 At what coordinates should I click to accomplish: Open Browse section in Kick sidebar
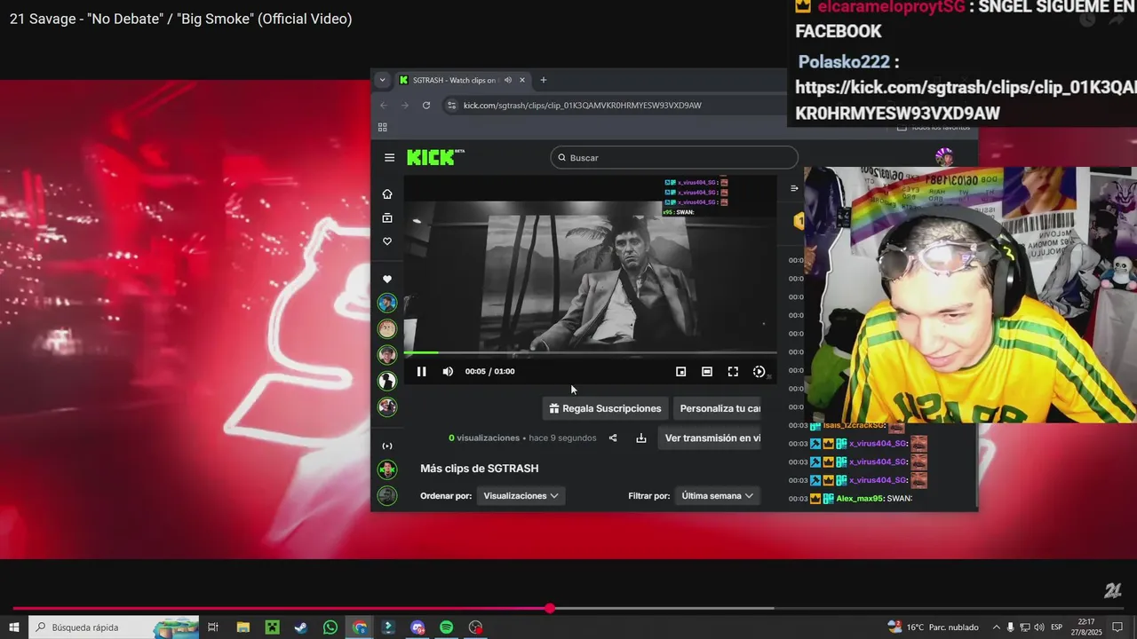pyautogui.click(x=387, y=218)
